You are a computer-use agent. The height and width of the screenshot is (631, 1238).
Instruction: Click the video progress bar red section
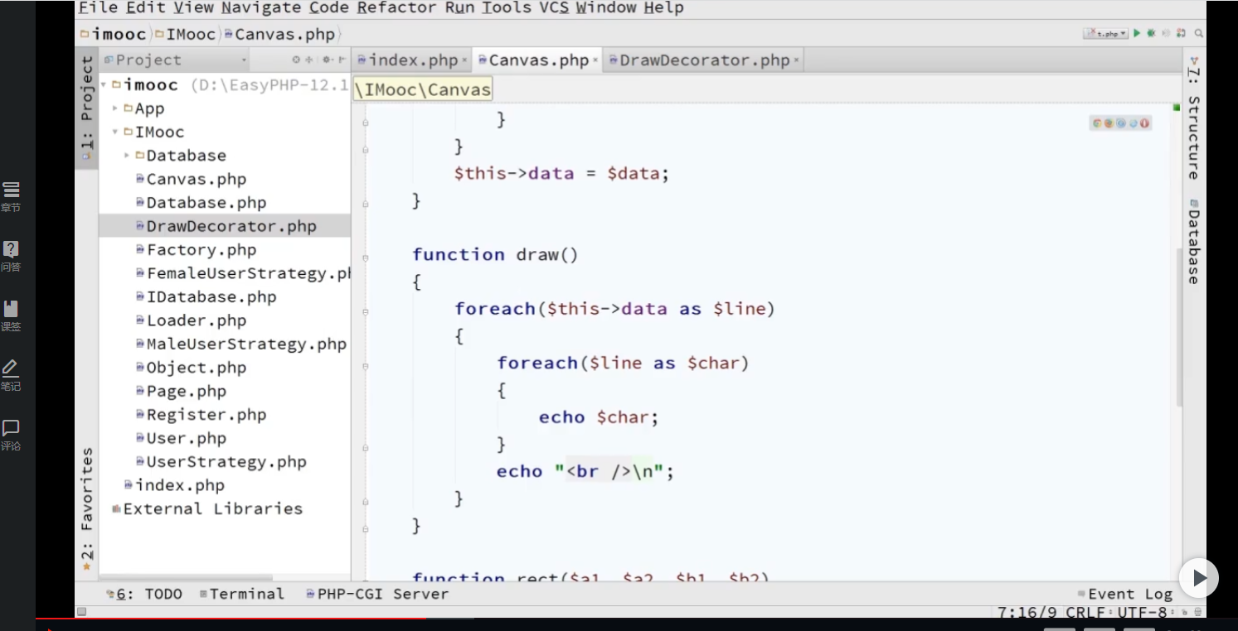pos(231,618)
